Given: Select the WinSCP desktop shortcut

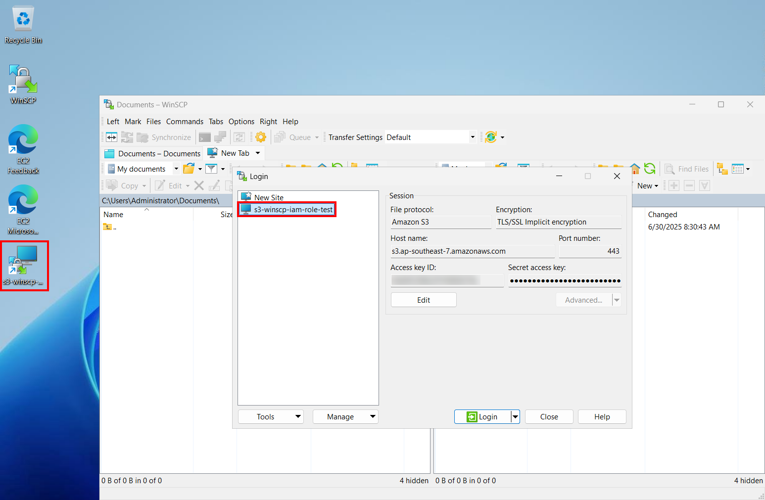Looking at the screenshot, I should pyautogui.click(x=23, y=84).
